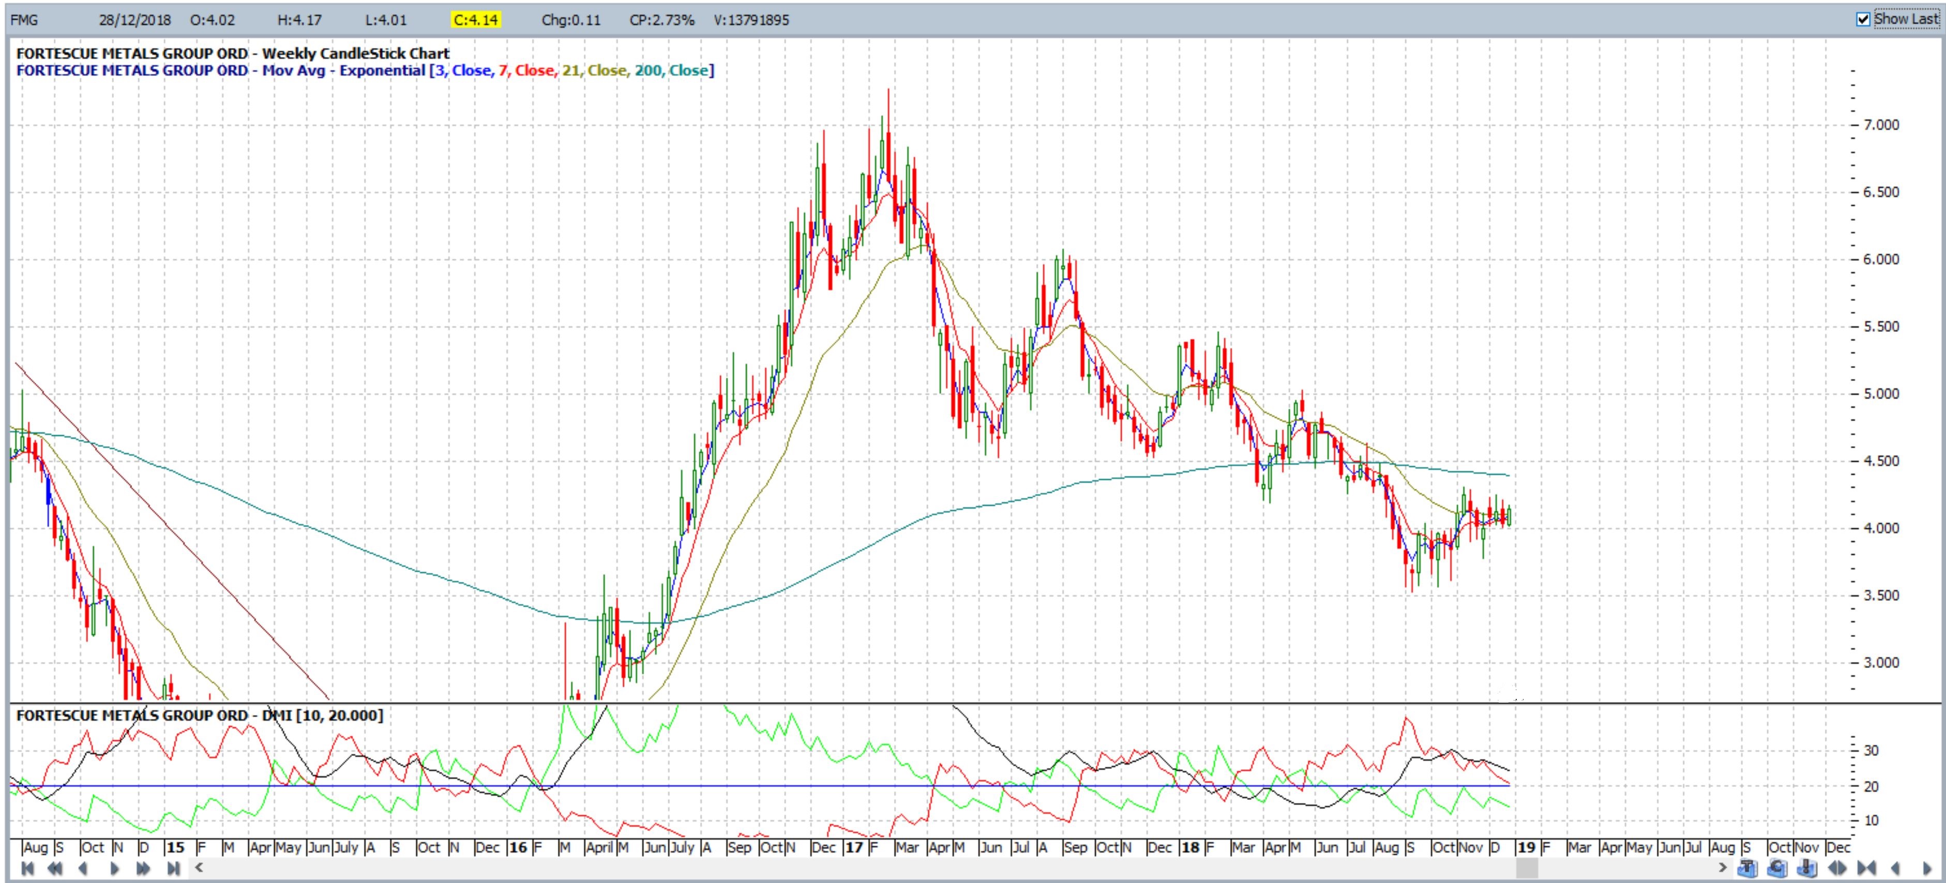Click the DMI axis label 30
This screenshot has width=1946, height=883.
[x=1871, y=751]
